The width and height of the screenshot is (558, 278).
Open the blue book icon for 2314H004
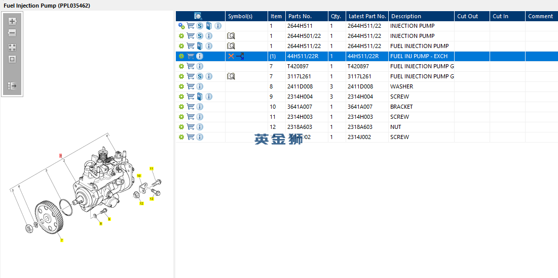coord(200,97)
